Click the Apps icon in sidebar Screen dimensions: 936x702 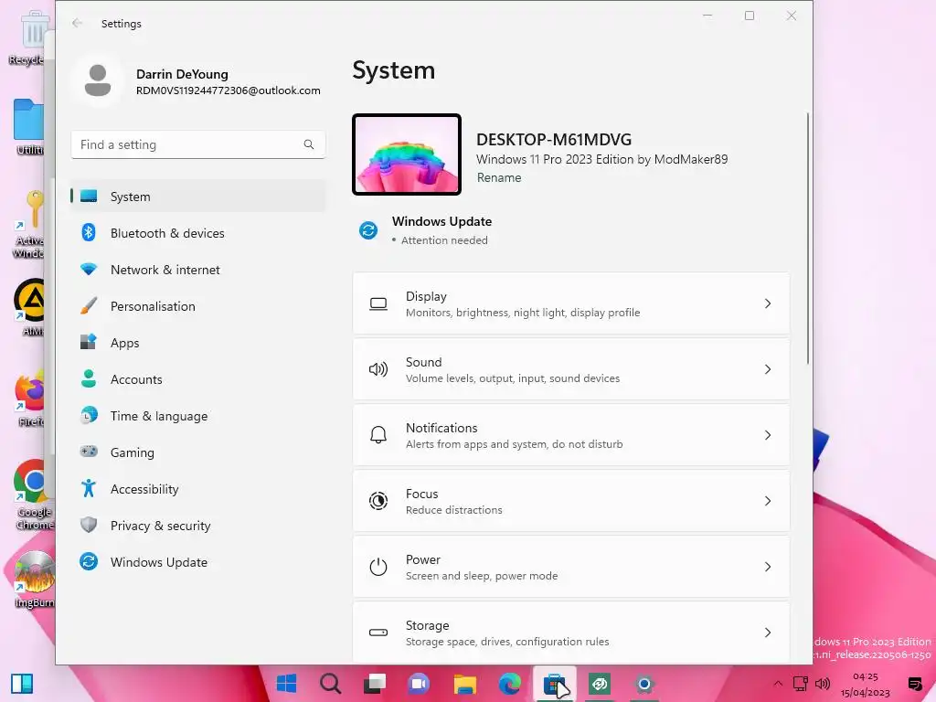pos(89,342)
